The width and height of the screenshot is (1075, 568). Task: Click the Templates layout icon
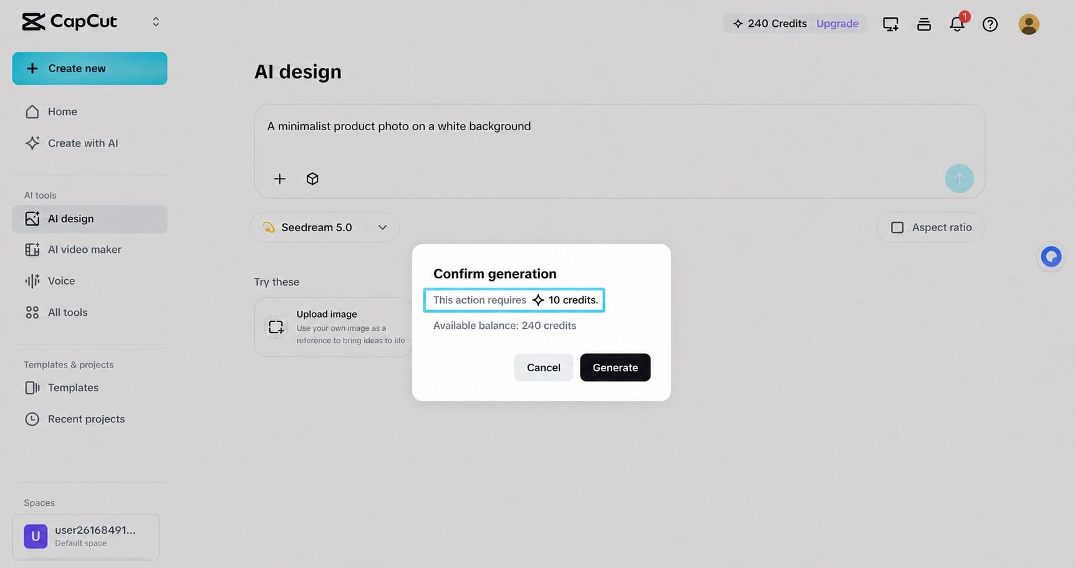[32, 388]
